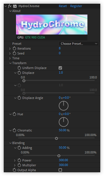Enable the Output Alpha checkbox
Image resolution: width=104 pixels, height=176 pixels.
(60, 170)
